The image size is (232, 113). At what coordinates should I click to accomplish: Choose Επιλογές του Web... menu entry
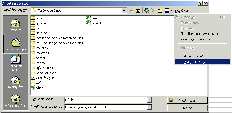[x=202, y=56]
